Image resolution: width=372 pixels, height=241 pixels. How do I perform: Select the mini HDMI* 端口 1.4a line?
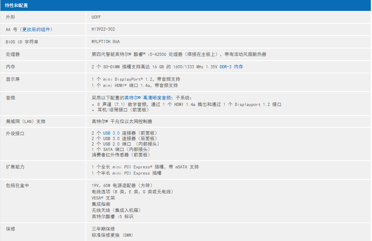coord(134,85)
